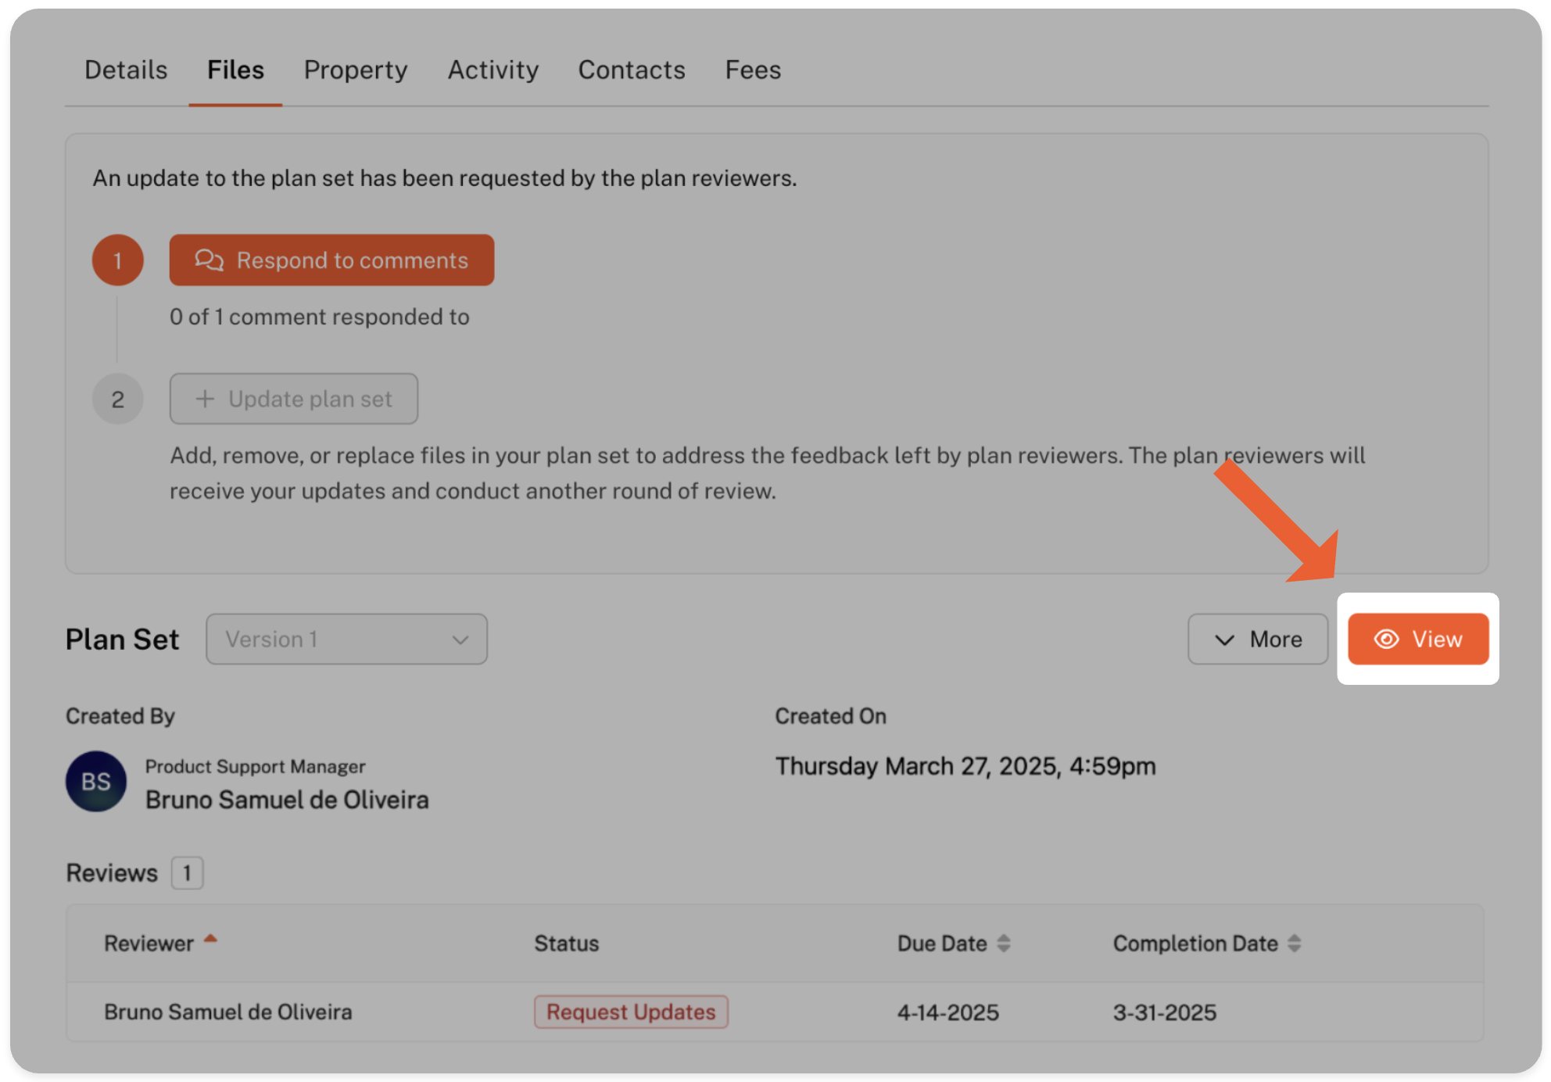
Task: Click the Version dropdown chevron arrow
Action: coord(460,640)
